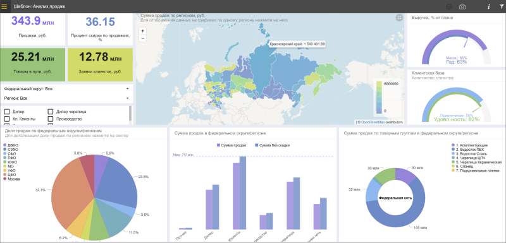Expand the Федеральный округ dropdown
506x243 pixels.
(66, 88)
